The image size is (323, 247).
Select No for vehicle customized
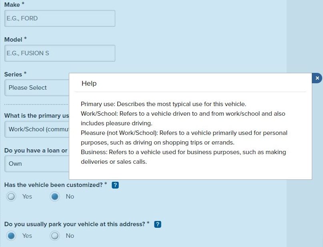click(x=55, y=196)
